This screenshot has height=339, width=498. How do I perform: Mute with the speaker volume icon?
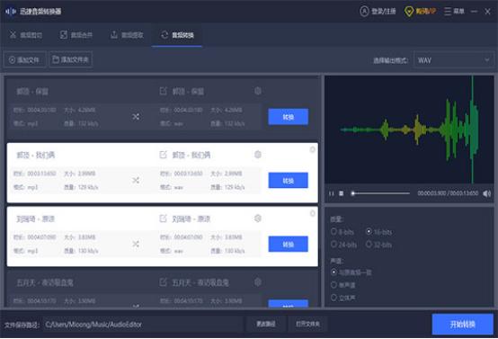pyautogui.click(x=486, y=193)
